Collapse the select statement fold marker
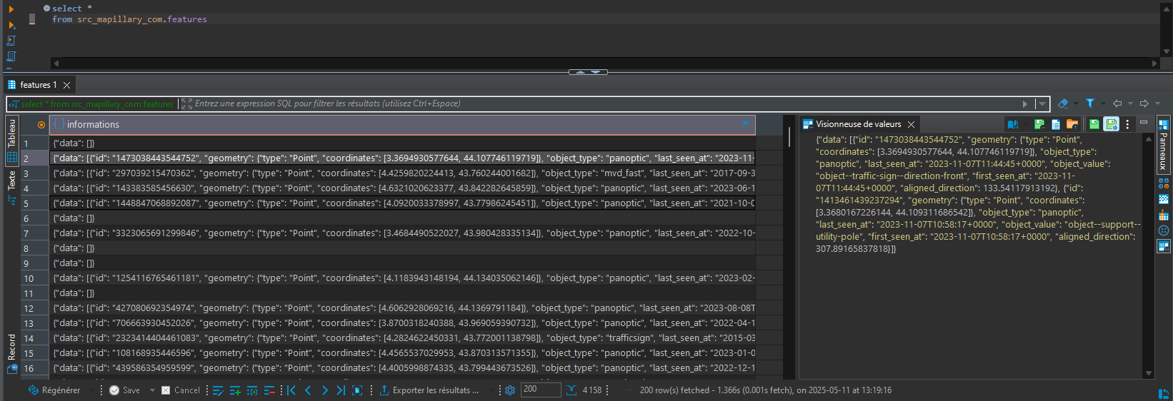 pos(46,9)
